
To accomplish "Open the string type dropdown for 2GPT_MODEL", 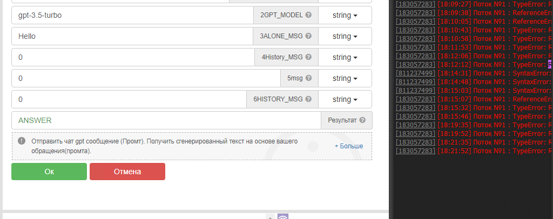I will [345, 15].
